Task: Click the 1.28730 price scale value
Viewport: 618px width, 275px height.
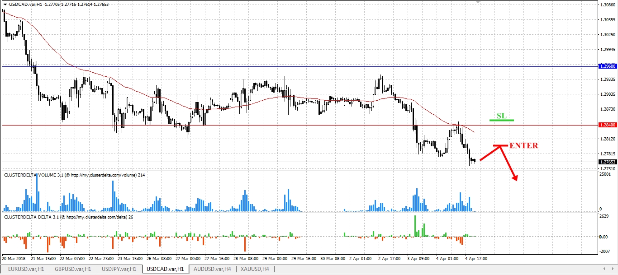Action: [608, 109]
